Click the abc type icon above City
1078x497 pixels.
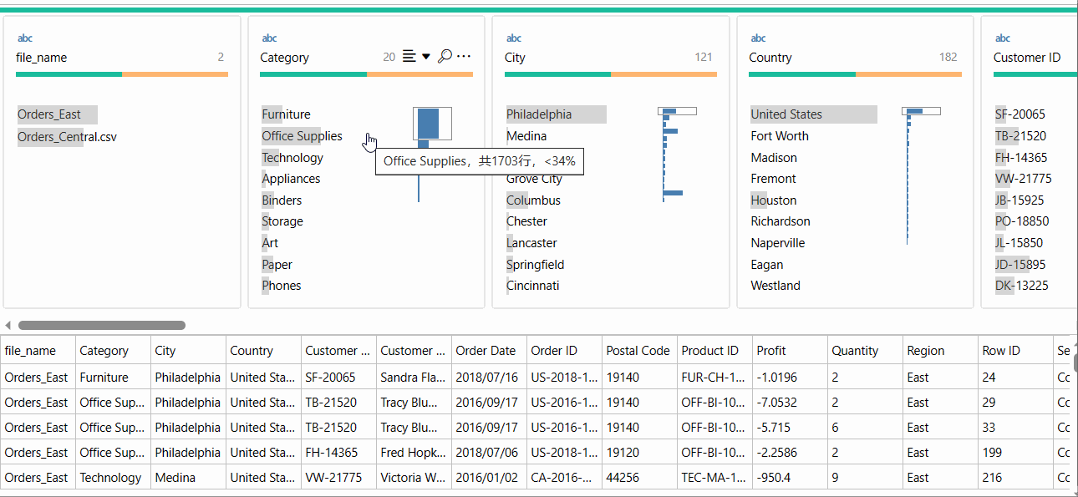pos(514,38)
